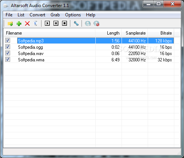Viewport: 184px width, 158px height.
Task: Click the CD icon with red mark
Action: tap(96, 23)
